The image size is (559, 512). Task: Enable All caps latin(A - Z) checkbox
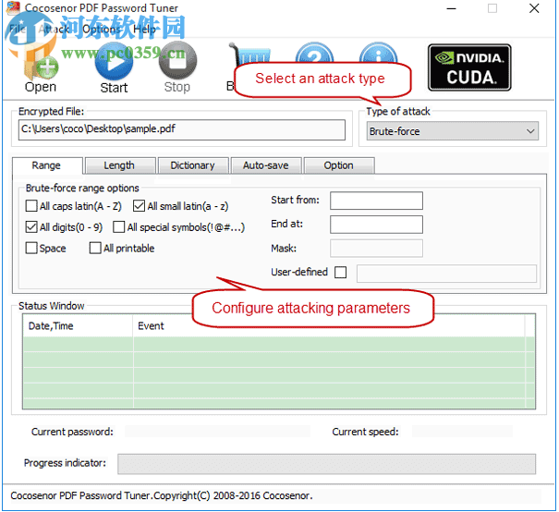click(x=31, y=206)
